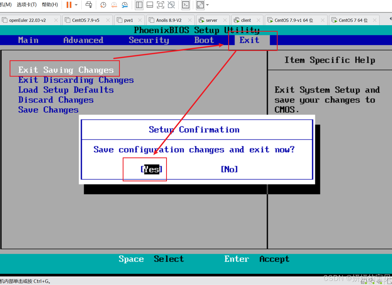Close the client tab
The width and height of the screenshot is (392, 285).
(x=258, y=20)
